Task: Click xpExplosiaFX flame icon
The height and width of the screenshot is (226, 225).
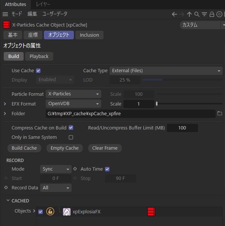Action: click(67, 212)
